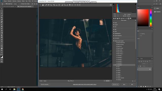Open the Kitaplıklar panel in Photoshop
Viewport: 162px width, 91px height.
click(157, 12)
